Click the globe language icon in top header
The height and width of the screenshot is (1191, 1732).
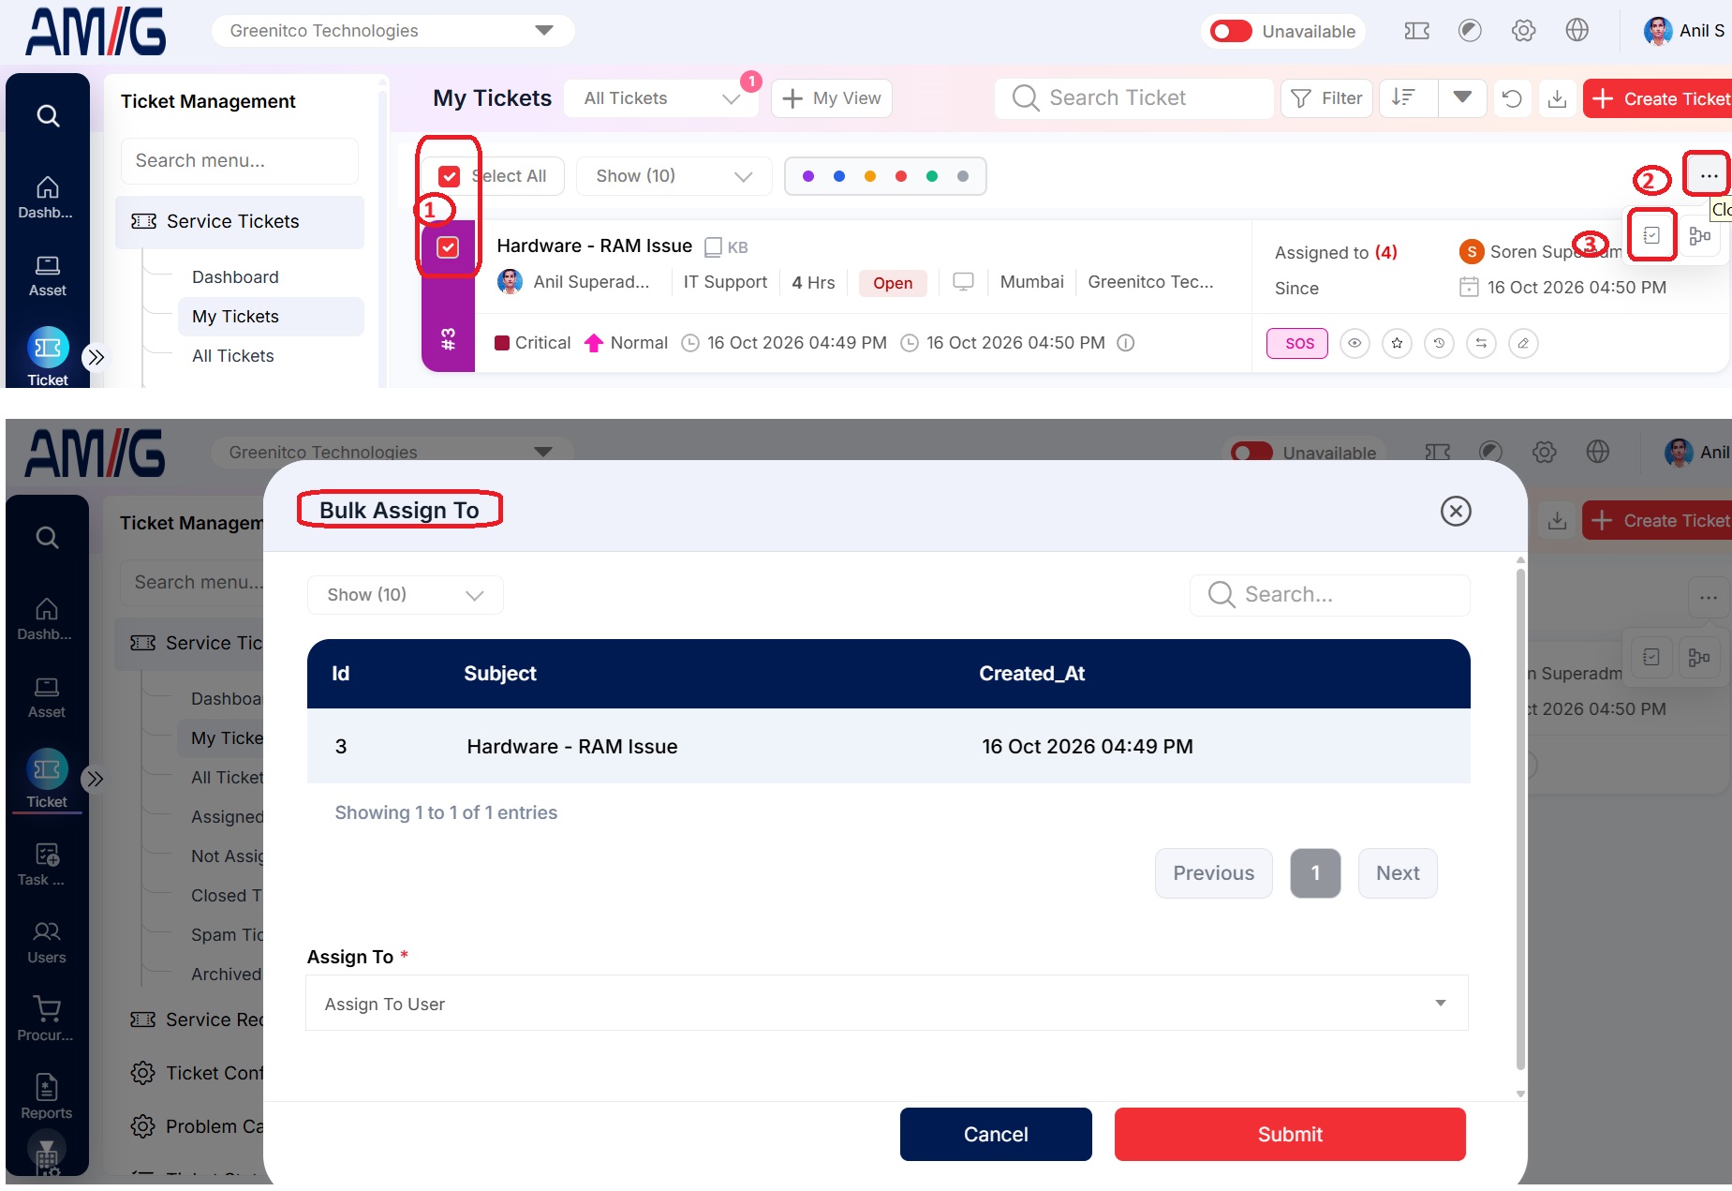tap(1577, 31)
